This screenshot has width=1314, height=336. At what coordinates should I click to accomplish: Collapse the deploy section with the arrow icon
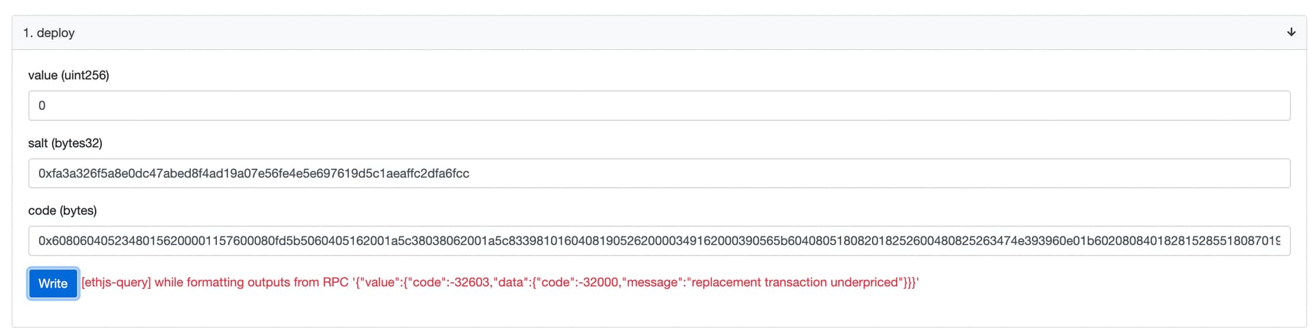(1291, 32)
